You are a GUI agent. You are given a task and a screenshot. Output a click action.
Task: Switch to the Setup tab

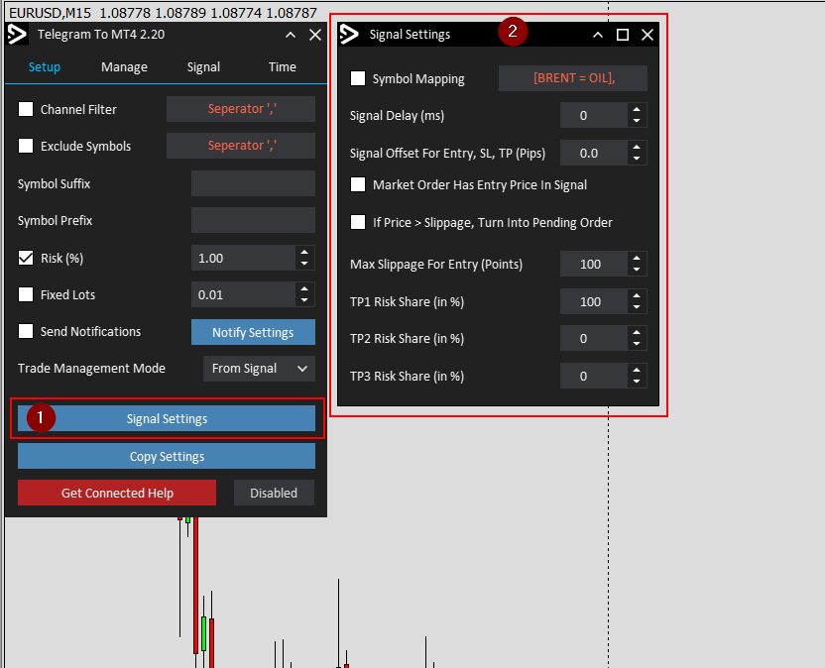45,66
